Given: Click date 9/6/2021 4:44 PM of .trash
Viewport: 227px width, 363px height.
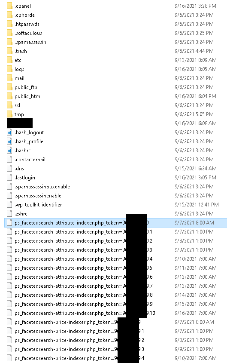Looking at the screenshot, I should coord(194,51).
